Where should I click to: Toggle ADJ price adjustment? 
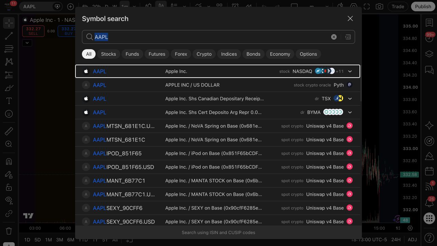pyautogui.click(x=412, y=240)
